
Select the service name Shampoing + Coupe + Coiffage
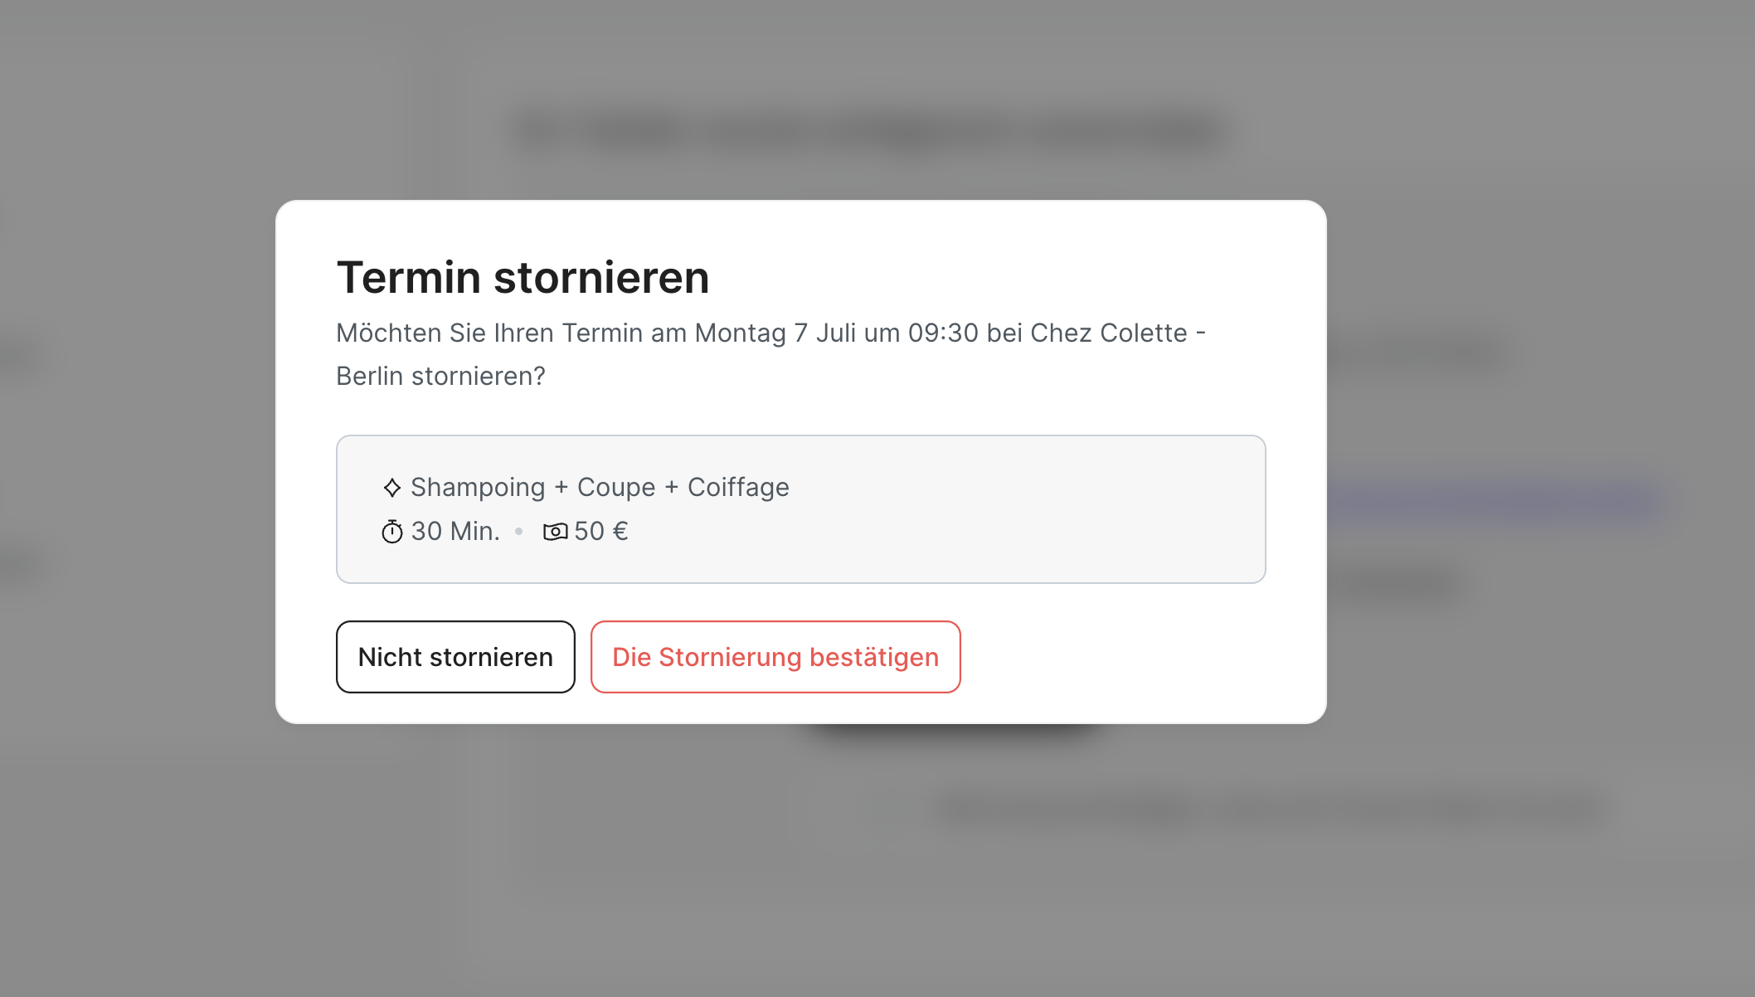[x=599, y=487]
